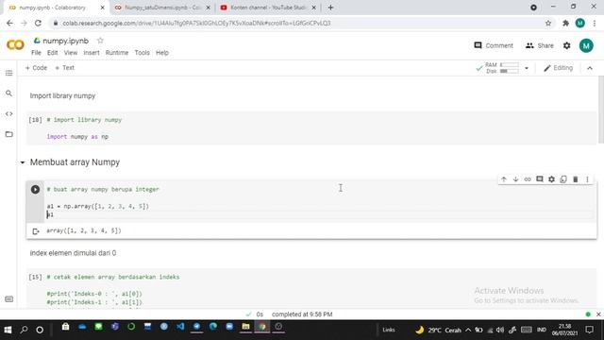Add a new Text cell
The image size is (604, 340).
pyautogui.click(x=64, y=68)
